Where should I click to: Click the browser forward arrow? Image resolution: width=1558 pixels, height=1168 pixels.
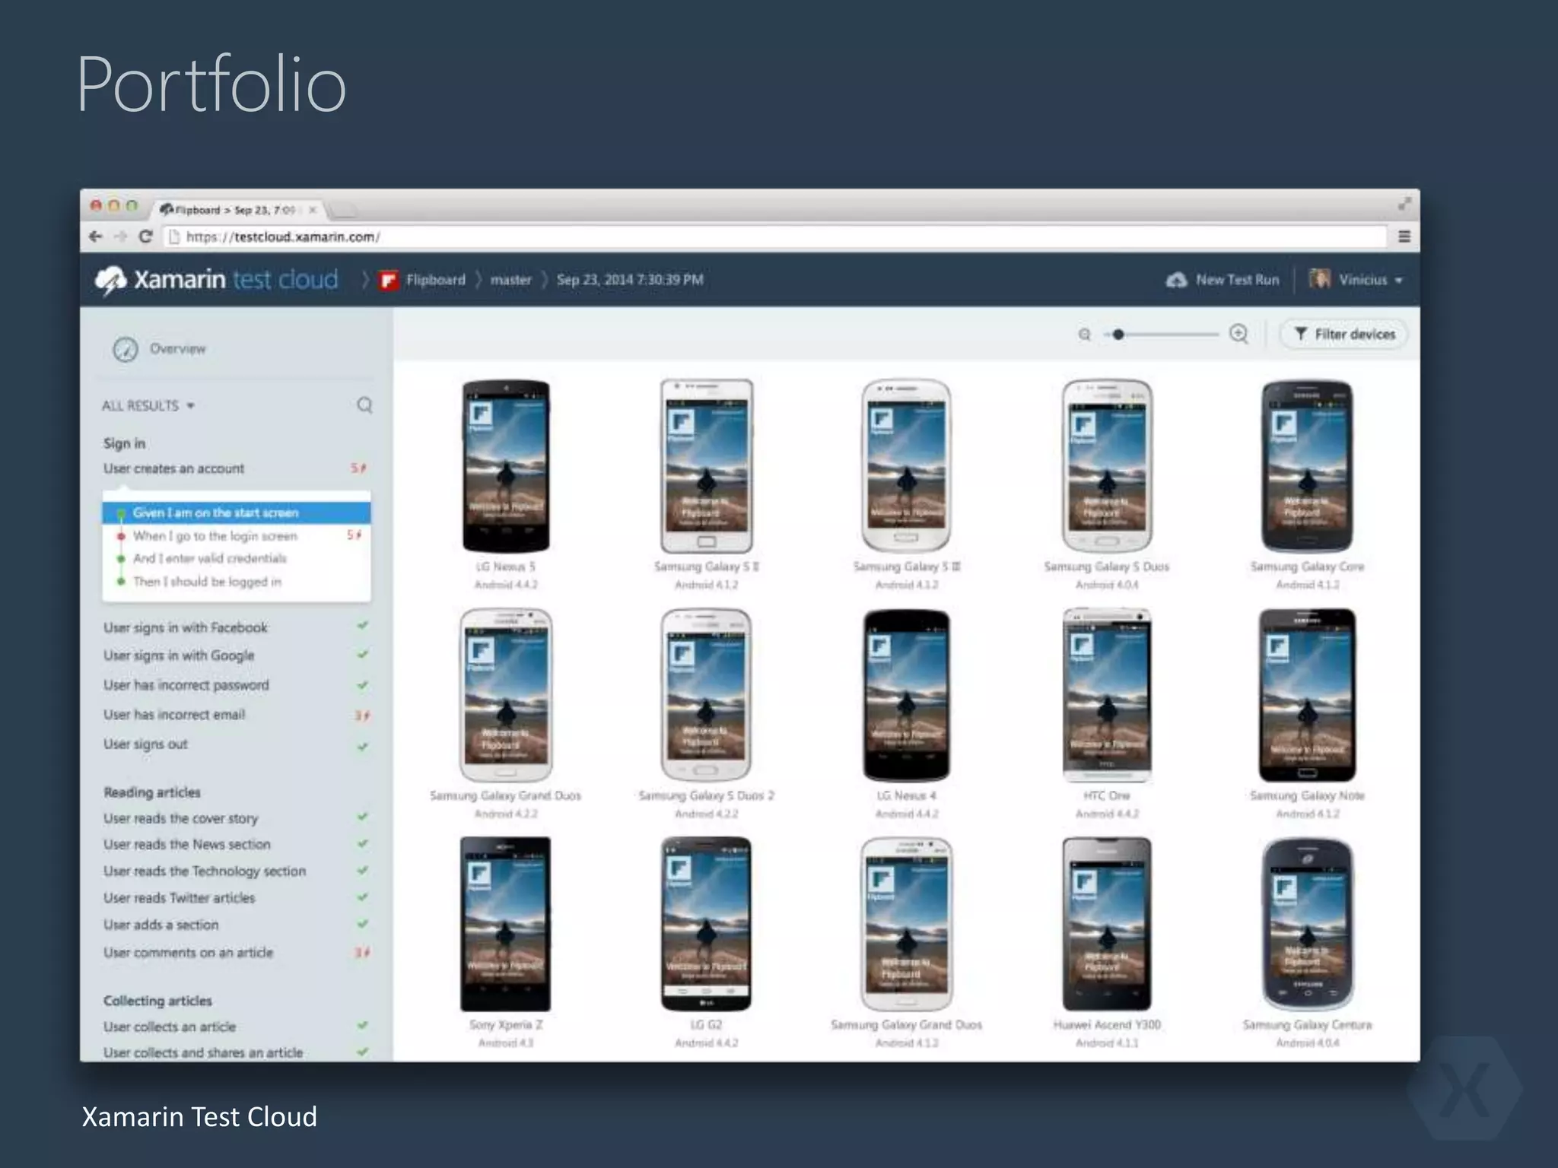120,236
